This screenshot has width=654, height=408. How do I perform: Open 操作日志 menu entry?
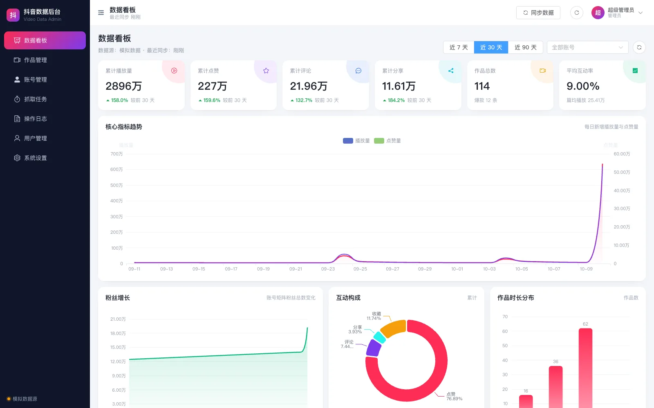[45, 119]
